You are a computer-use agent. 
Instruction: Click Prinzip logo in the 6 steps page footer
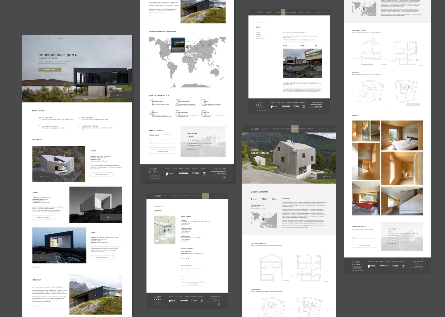coord(171,174)
